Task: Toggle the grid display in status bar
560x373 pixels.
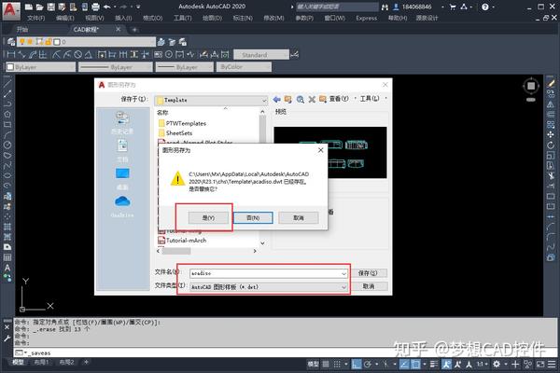Action: [x=326, y=364]
